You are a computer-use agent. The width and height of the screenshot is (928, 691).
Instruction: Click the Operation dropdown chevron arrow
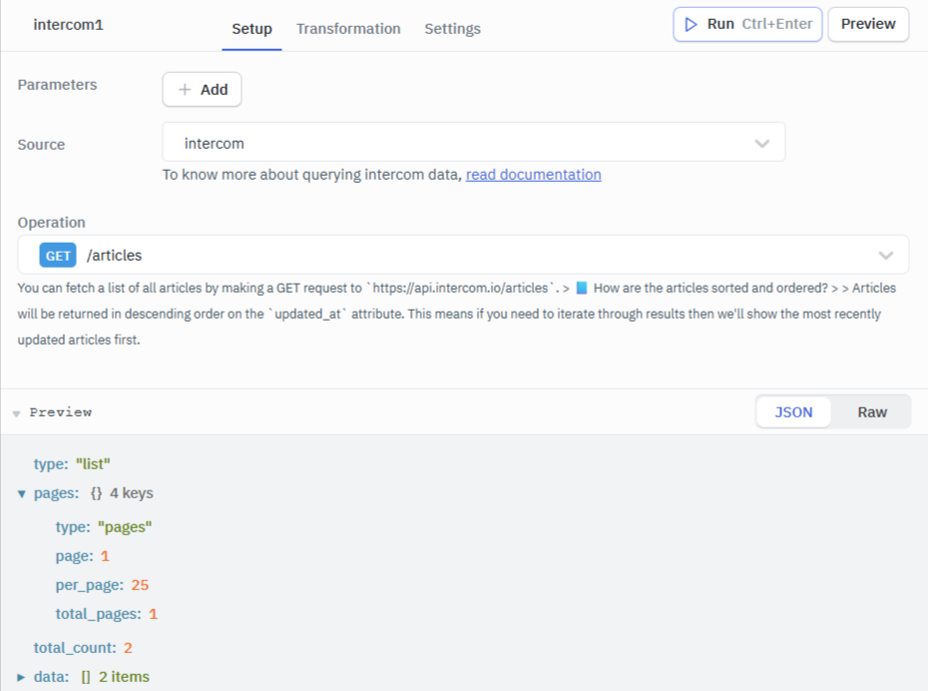coord(885,256)
